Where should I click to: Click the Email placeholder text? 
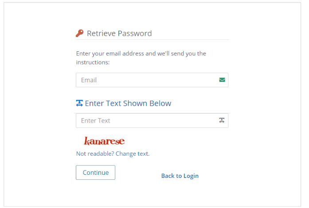[89, 80]
